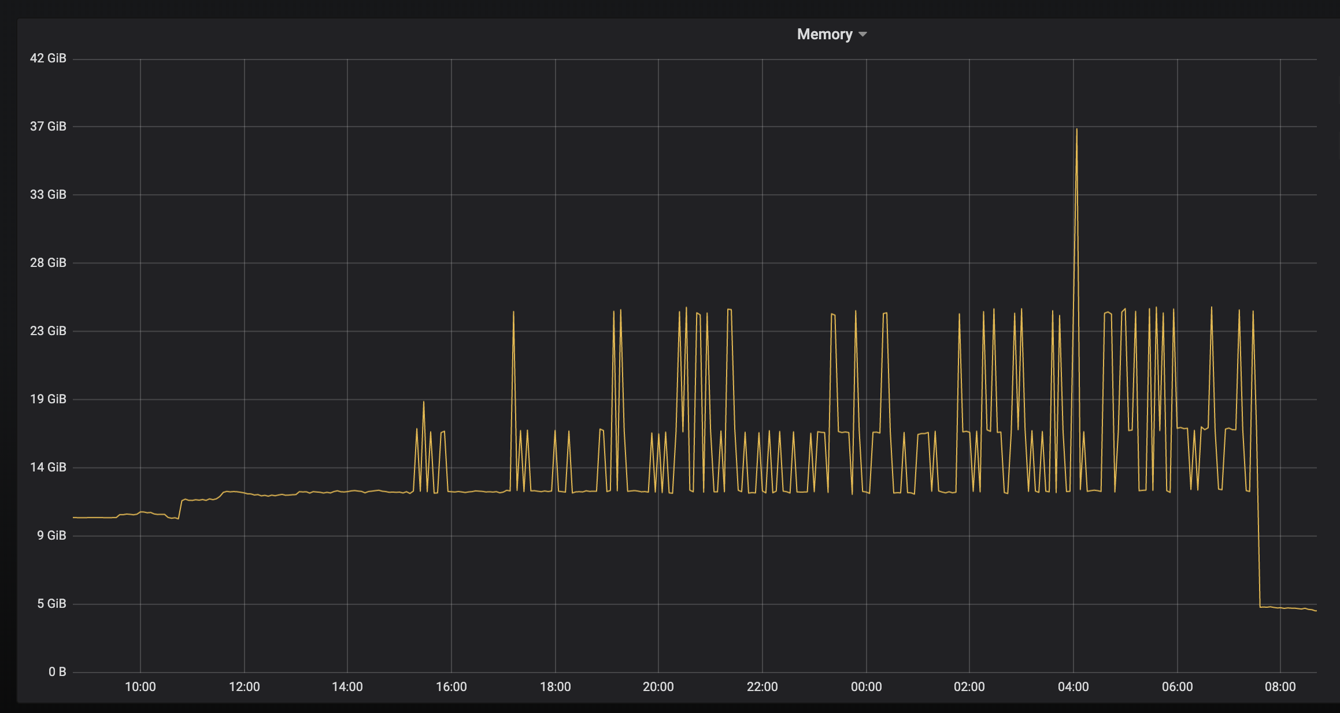The image size is (1340, 713).
Task: Click the 42 GiB y-axis label
Action: tap(49, 58)
